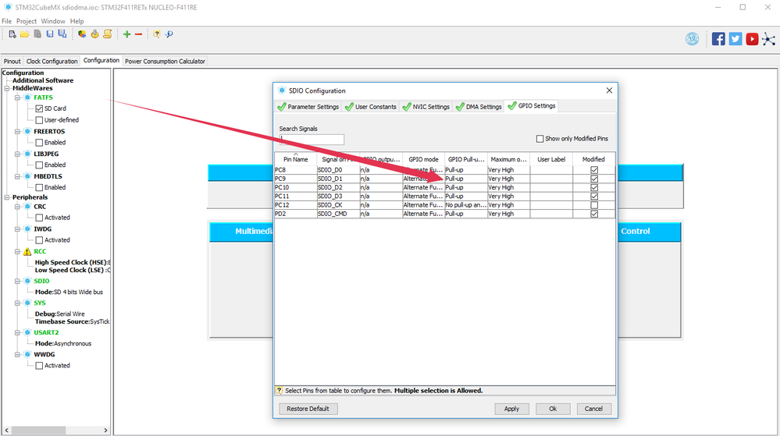Screen dimensions: 780x436
Task: Enable the MBEDTLS middleware checkbox
Action: pyautogui.click(x=39, y=187)
